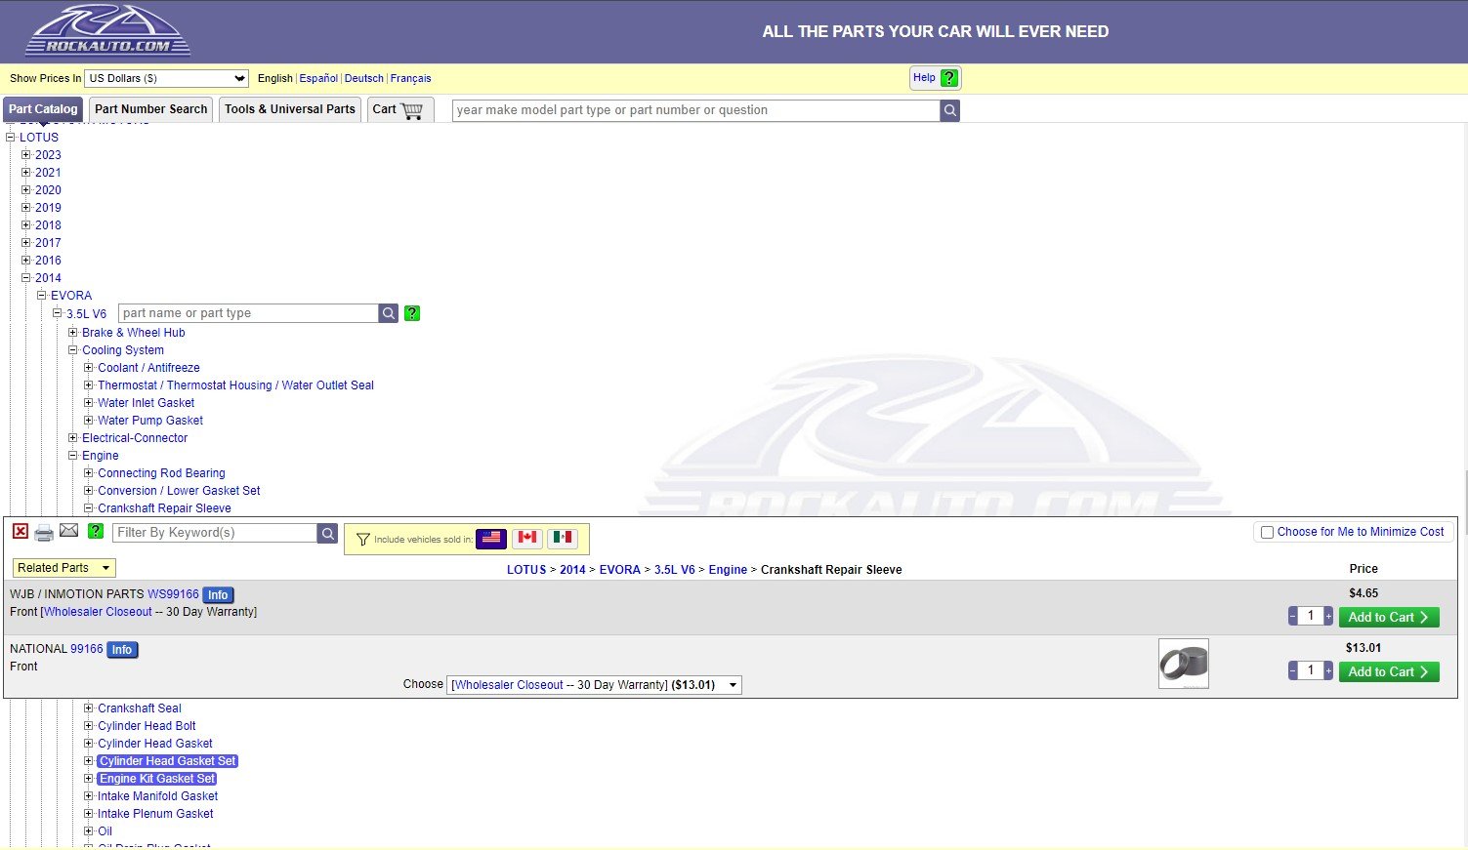Open the Intake Manifold Gasket part type

coord(157,796)
